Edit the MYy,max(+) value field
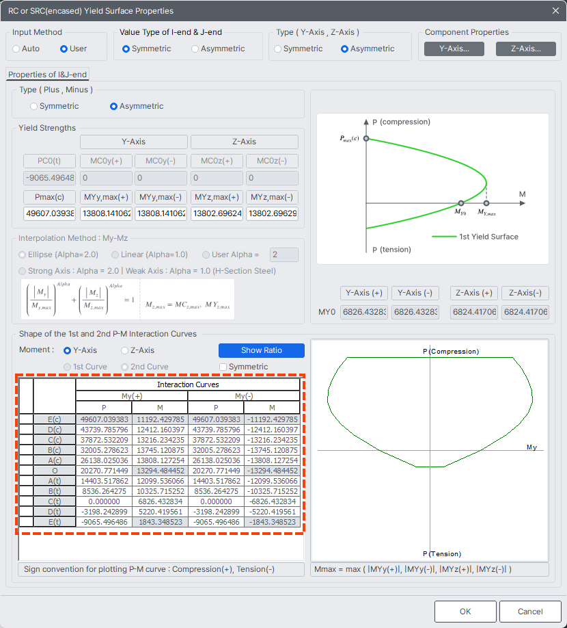Viewport: 567px width, 628px height. (x=106, y=213)
